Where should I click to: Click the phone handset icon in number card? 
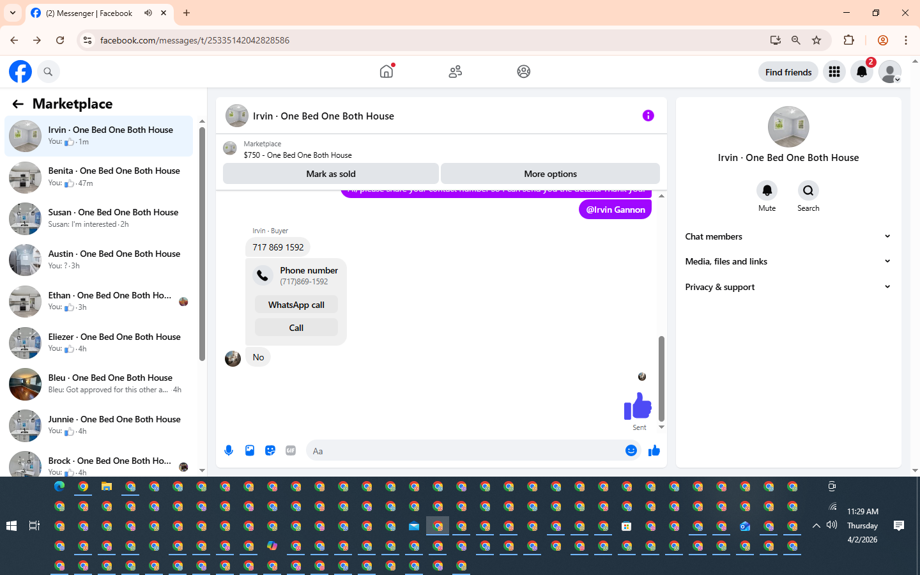pos(263,275)
